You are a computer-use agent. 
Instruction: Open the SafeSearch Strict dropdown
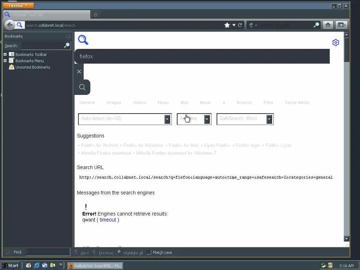click(x=245, y=119)
